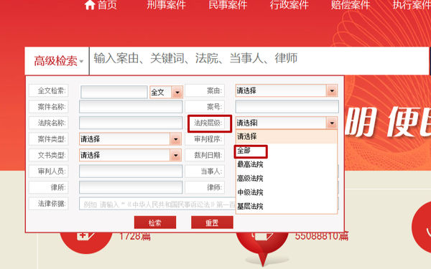
Task: Click the main keyword search box
Action: [x=259, y=61]
